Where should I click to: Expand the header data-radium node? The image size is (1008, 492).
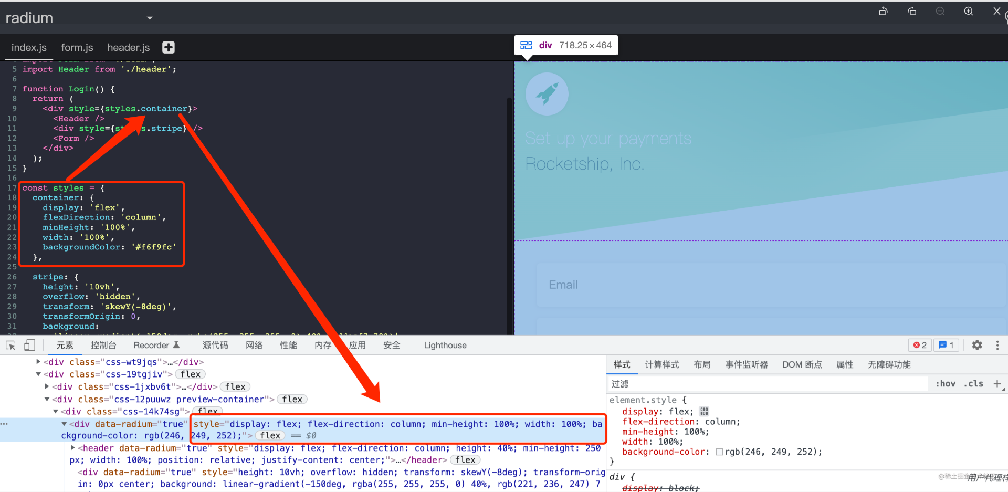click(x=73, y=448)
